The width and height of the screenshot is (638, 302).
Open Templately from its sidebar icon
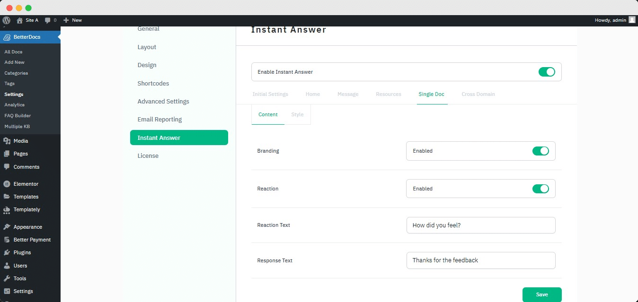tap(8, 209)
